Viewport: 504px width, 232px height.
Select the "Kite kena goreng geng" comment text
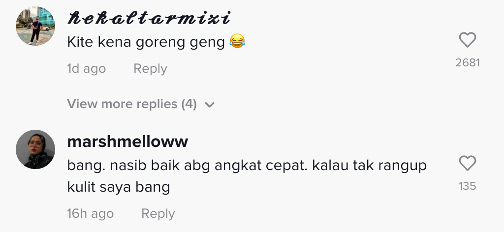(146, 42)
